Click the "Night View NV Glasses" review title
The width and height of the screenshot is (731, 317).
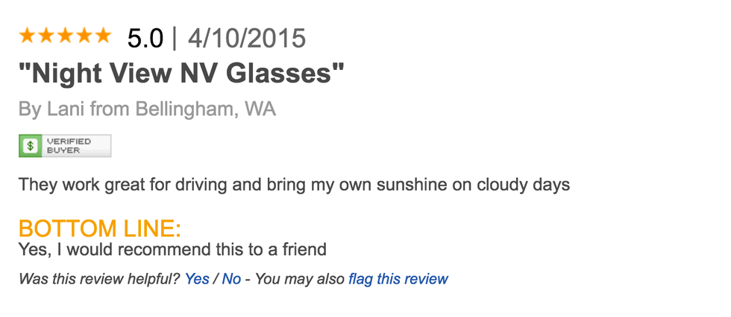(182, 74)
